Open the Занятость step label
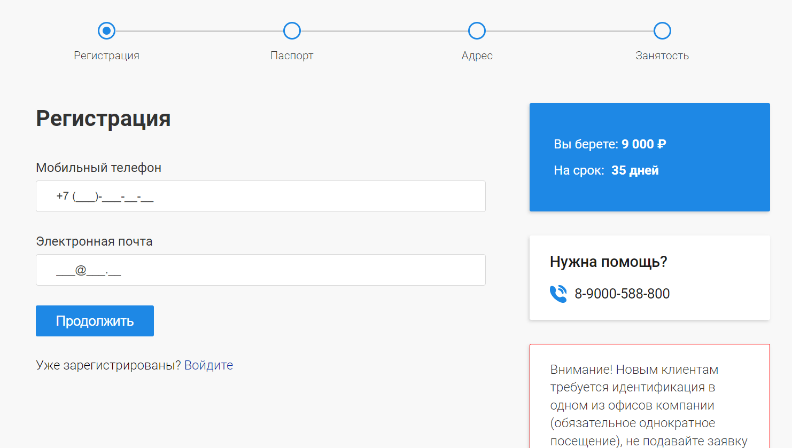The image size is (792, 448). point(662,56)
